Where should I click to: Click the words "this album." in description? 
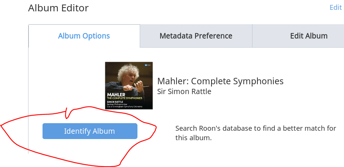(x=193, y=138)
